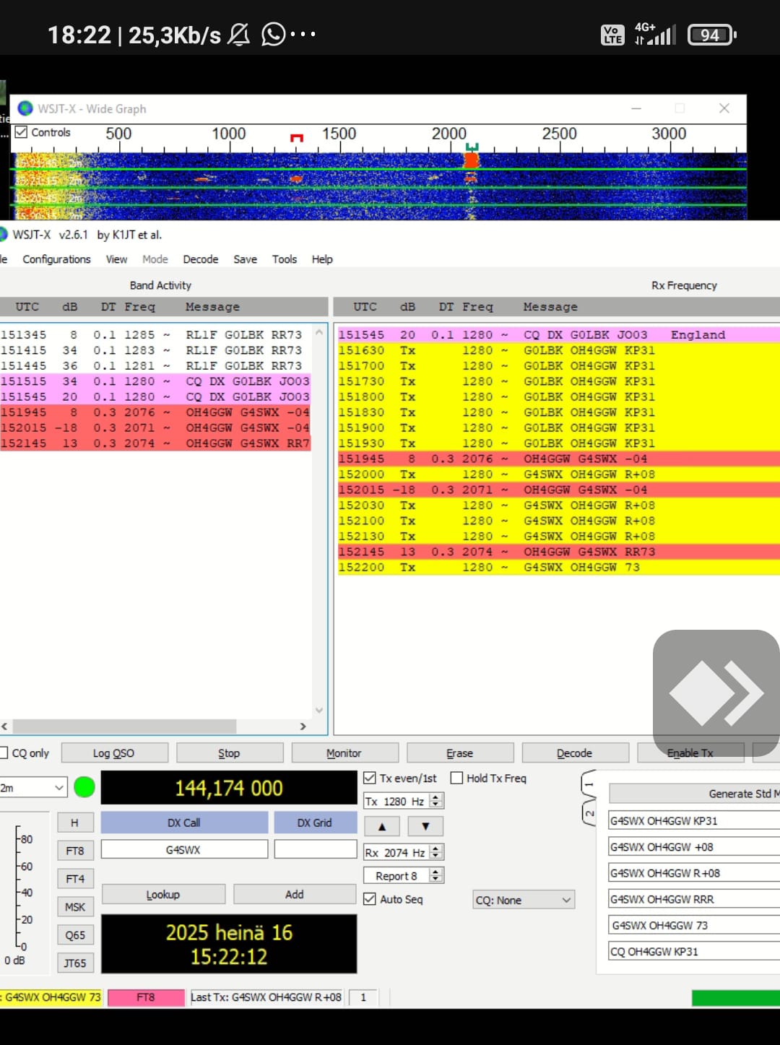Click the DX Grid label button

[315, 823]
